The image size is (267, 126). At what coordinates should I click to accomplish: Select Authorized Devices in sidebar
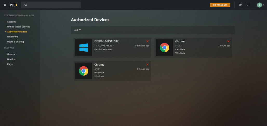[x=17, y=32]
